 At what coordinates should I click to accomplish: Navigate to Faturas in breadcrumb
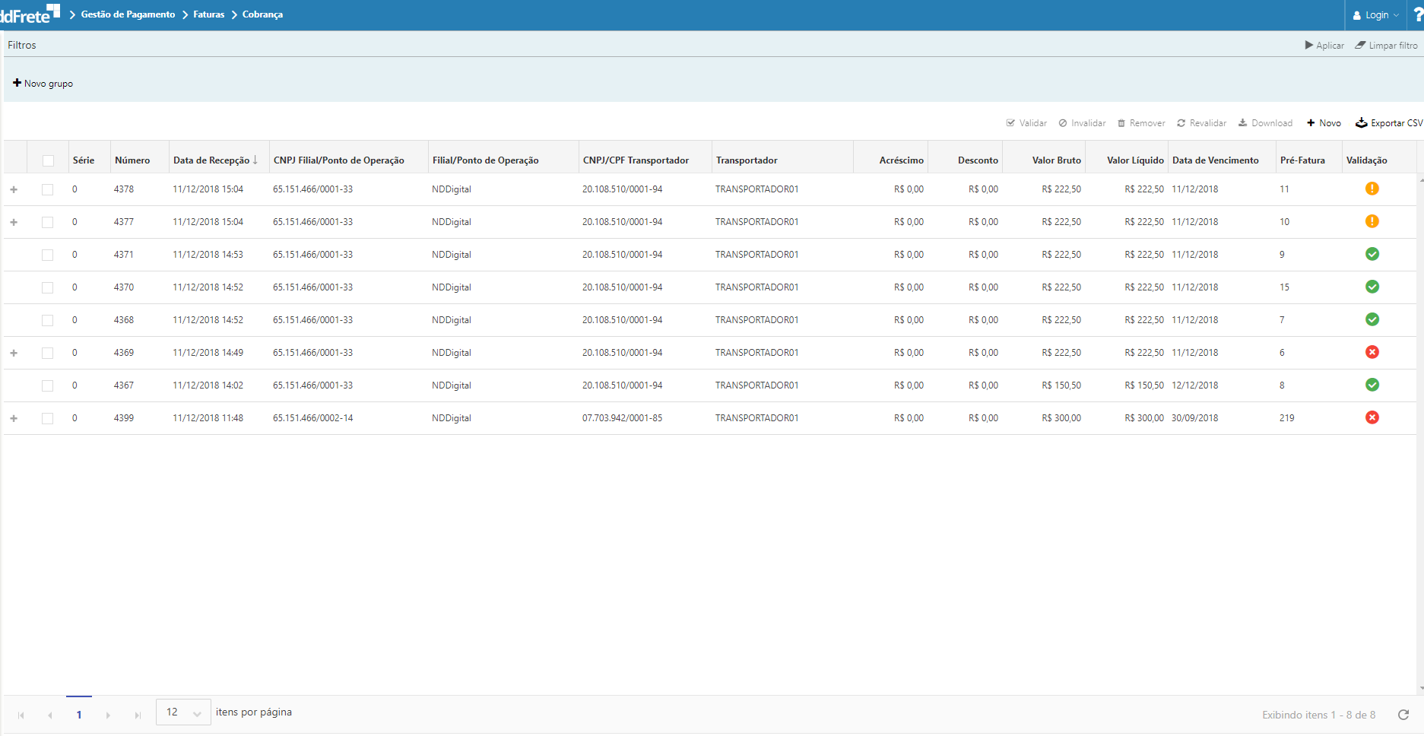click(x=208, y=14)
